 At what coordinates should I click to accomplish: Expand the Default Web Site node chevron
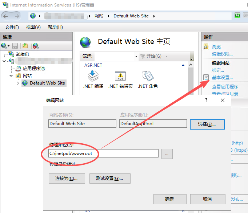(18, 83)
